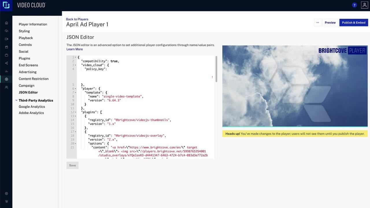Open Google Analytics settings
This screenshot has width=370, height=208.
(32, 107)
